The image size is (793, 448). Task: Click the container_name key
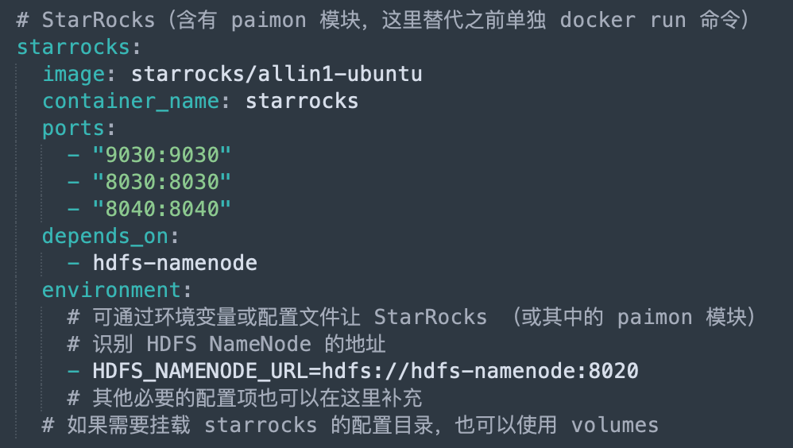point(131,101)
